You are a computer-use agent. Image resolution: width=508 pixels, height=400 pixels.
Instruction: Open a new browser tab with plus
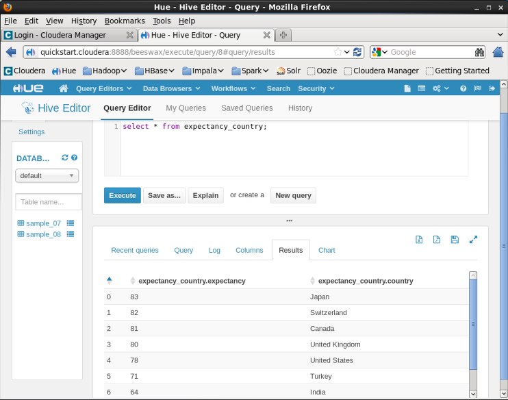(283, 35)
